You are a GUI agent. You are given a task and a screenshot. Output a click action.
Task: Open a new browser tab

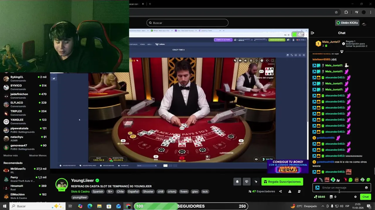[x=150, y=4]
